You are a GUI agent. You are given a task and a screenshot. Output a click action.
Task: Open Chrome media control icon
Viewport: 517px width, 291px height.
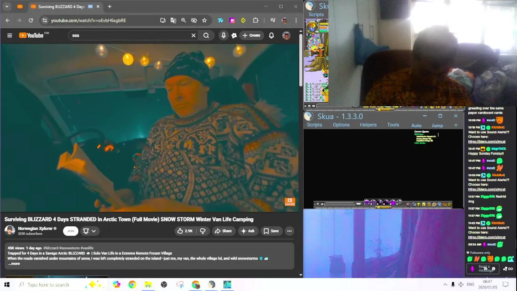(x=273, y=20)
